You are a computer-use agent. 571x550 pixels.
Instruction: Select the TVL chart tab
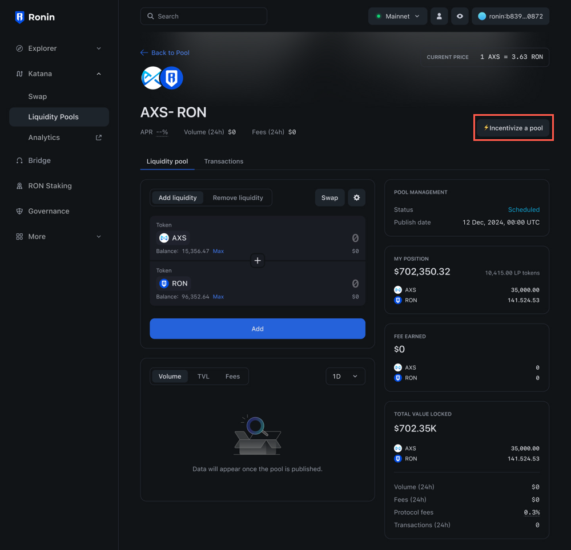(x=203, y=376)
